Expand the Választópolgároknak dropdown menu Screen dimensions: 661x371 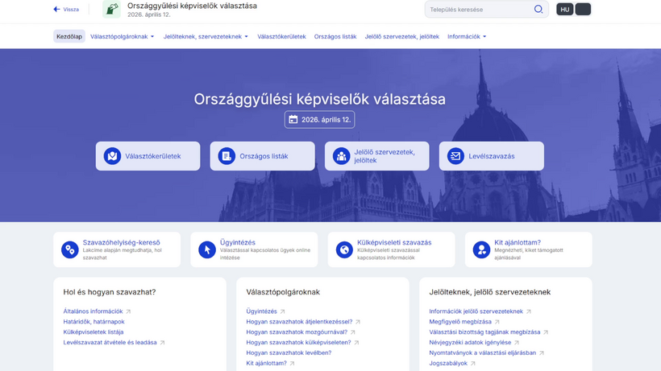coord(122,36)
